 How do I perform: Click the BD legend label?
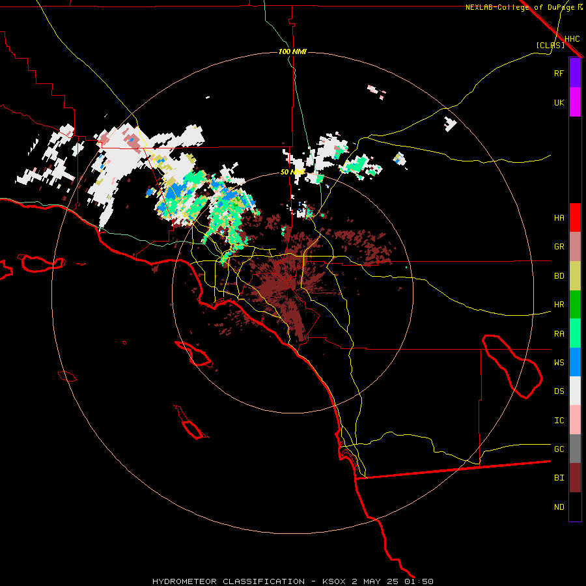(x=559, y=276)
